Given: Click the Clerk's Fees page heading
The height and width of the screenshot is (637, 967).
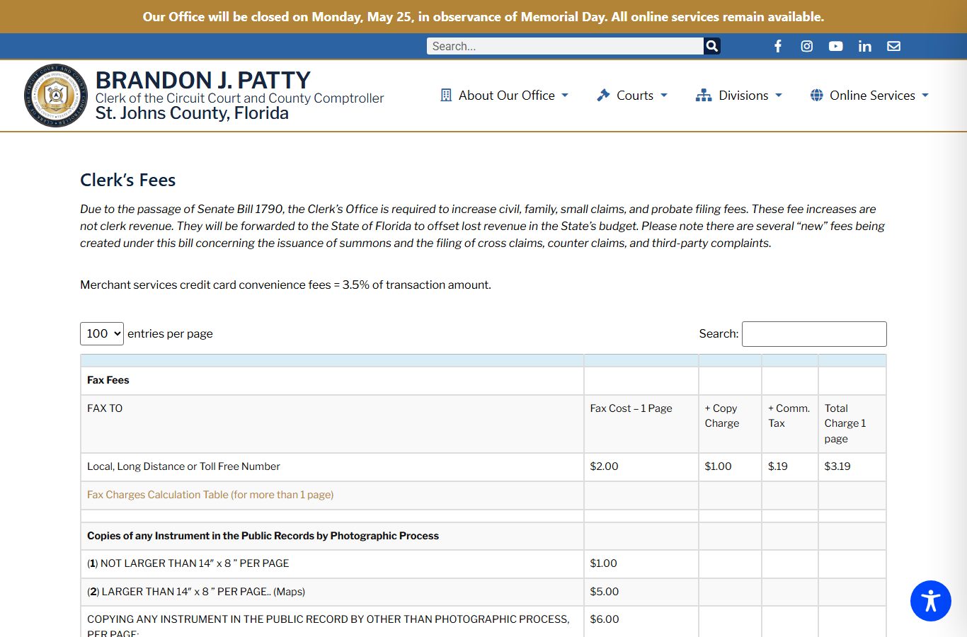Looking at the screenshot, I should tap(127, 180).
